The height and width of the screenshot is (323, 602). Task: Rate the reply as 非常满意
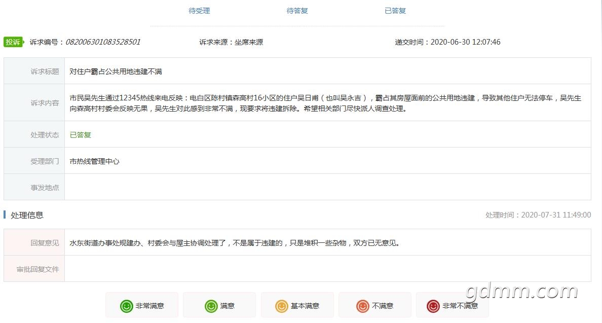tap(142, 305)
